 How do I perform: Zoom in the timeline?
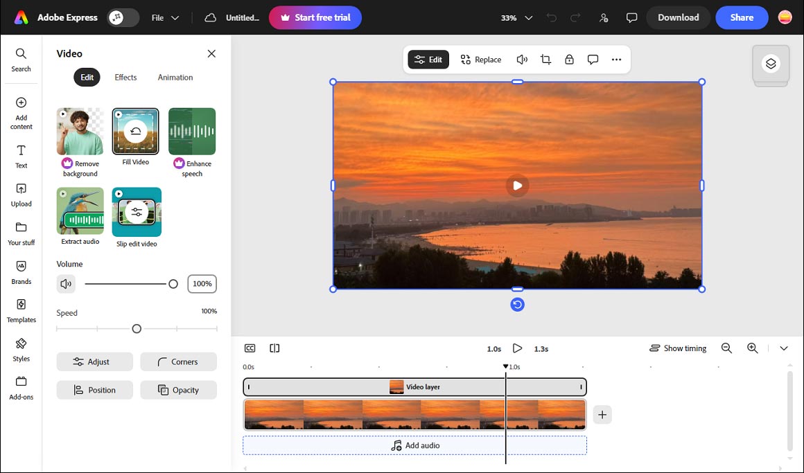(x=752, y=348)
